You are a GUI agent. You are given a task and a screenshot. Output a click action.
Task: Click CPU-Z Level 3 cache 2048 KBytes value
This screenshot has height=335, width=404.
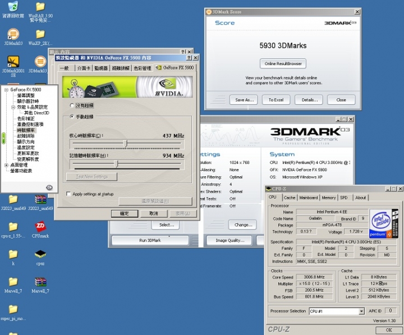pyautogui.click(x=379, y=297)
